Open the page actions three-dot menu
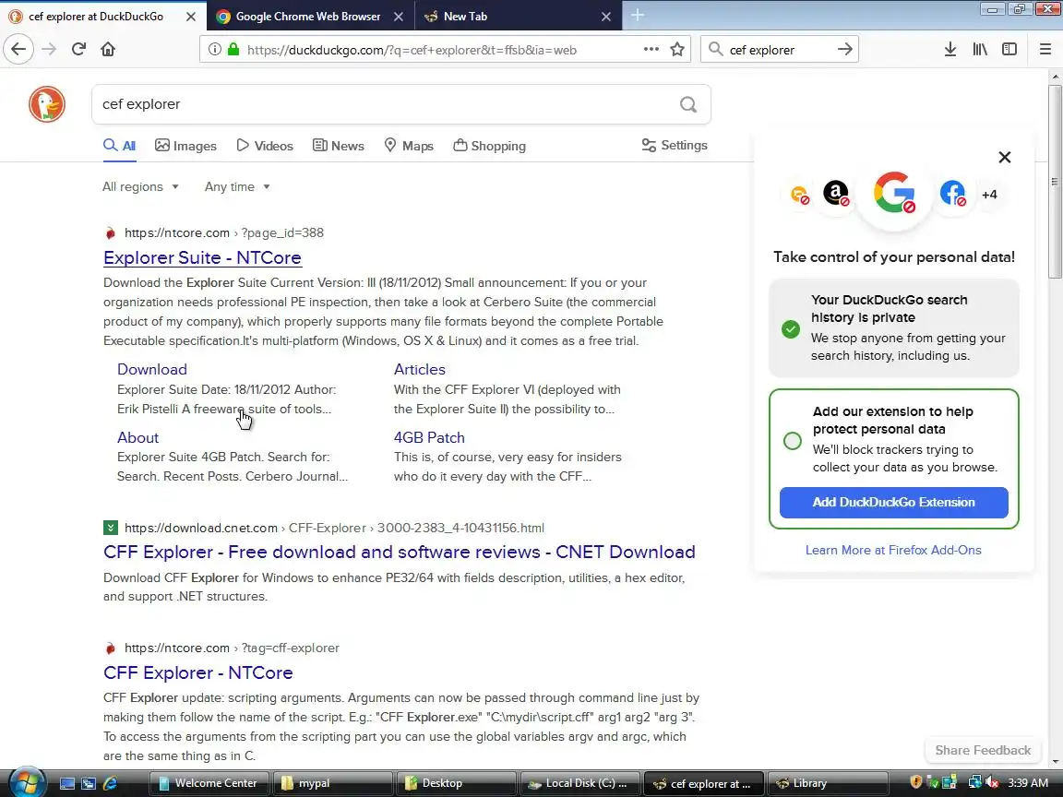 (651, 49)
